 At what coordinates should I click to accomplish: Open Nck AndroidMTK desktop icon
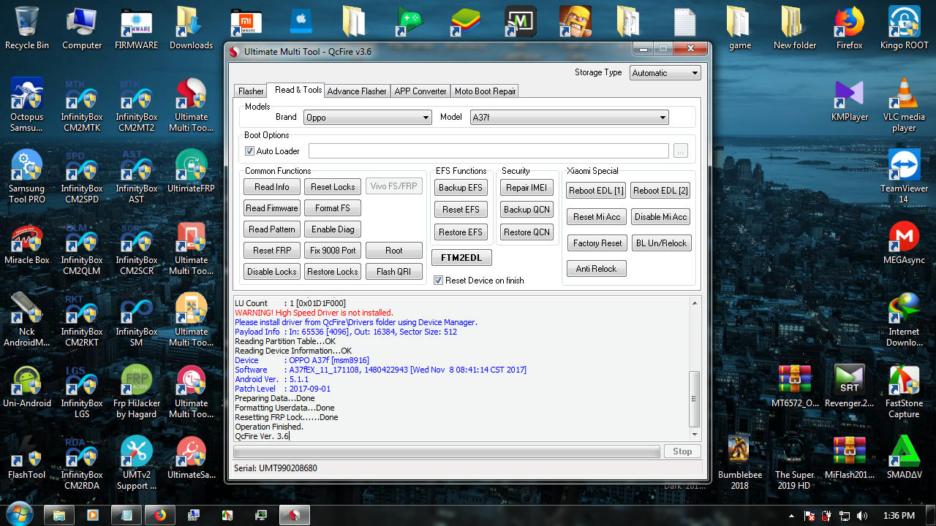click(x=27, y=320)
